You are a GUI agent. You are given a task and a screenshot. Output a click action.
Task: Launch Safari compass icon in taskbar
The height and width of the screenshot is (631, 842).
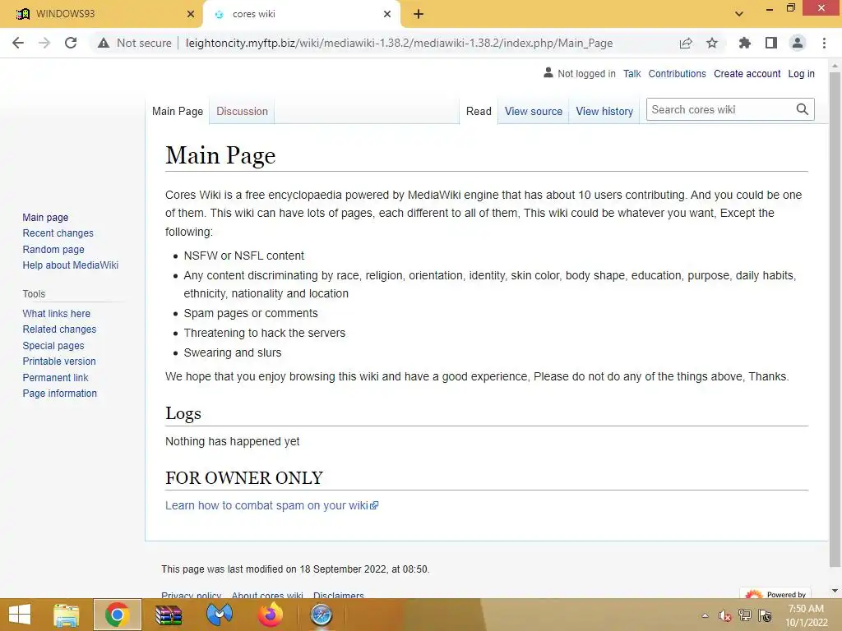322,615
